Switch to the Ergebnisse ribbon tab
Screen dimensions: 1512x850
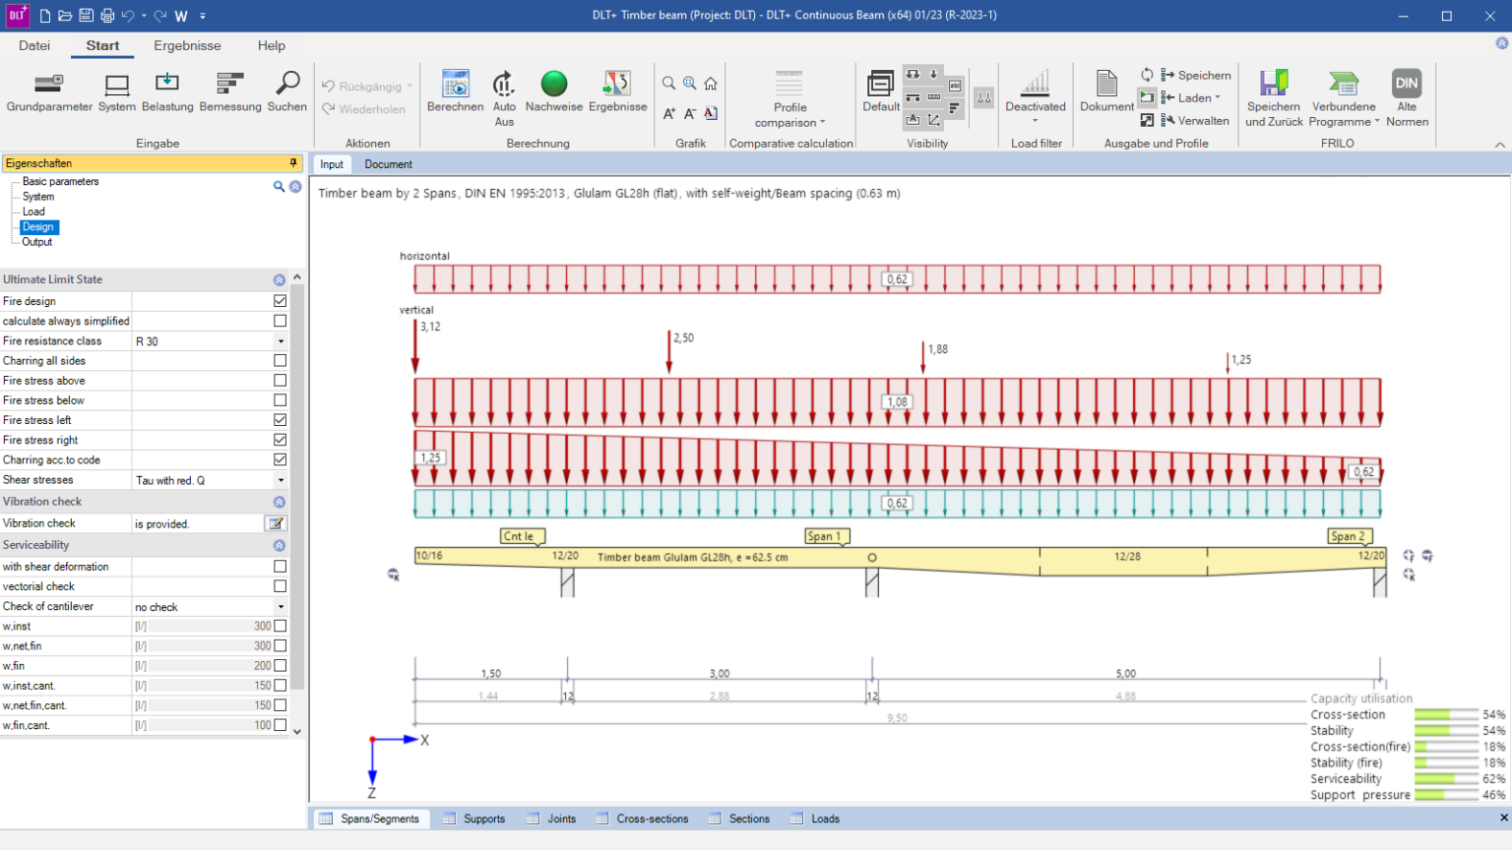(x=187, y=45)
